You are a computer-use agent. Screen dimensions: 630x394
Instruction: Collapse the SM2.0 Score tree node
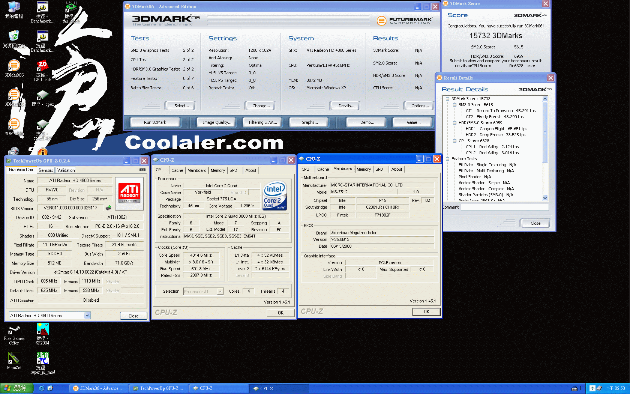pos(454,105)
